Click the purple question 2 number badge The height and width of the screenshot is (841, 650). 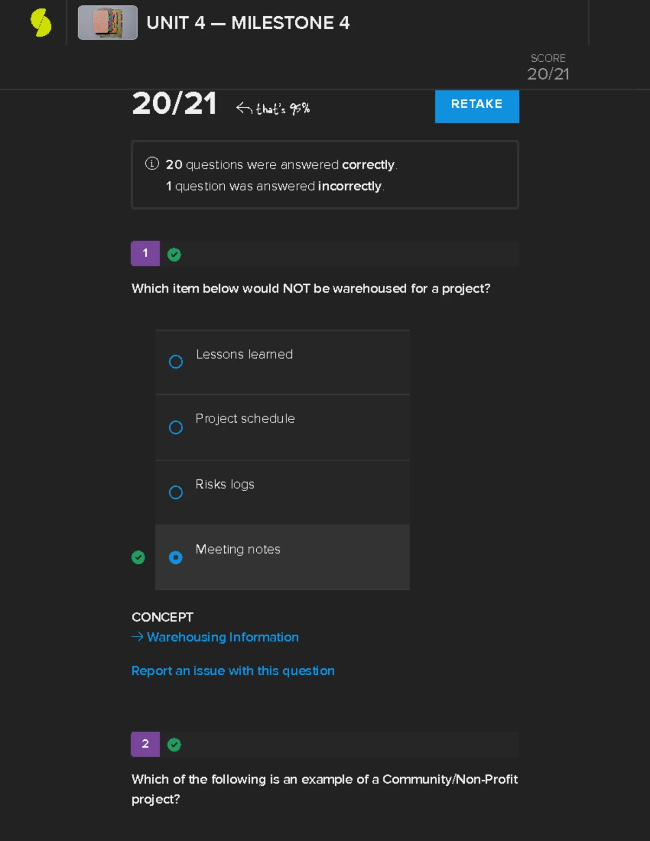point(145,744)
